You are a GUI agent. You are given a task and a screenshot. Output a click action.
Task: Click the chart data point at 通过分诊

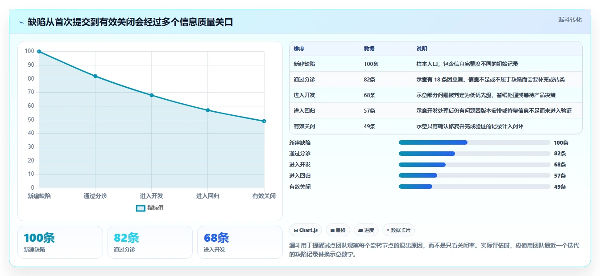[95, 76]
